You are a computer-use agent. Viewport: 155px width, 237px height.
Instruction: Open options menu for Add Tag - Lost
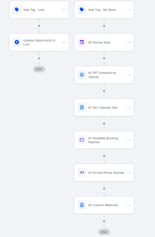pos(64,10)
